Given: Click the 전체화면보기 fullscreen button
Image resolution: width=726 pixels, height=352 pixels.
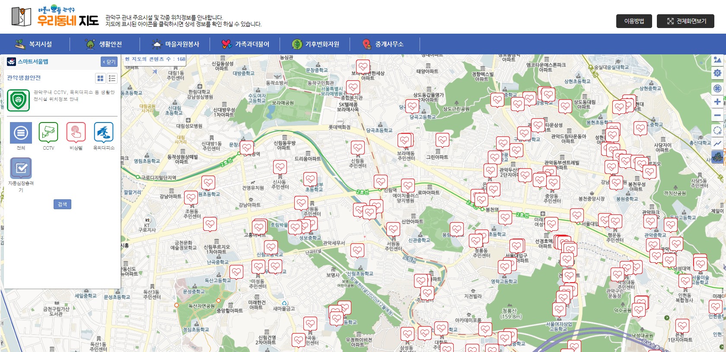Looking at the screenshot, I should [685, 21].
